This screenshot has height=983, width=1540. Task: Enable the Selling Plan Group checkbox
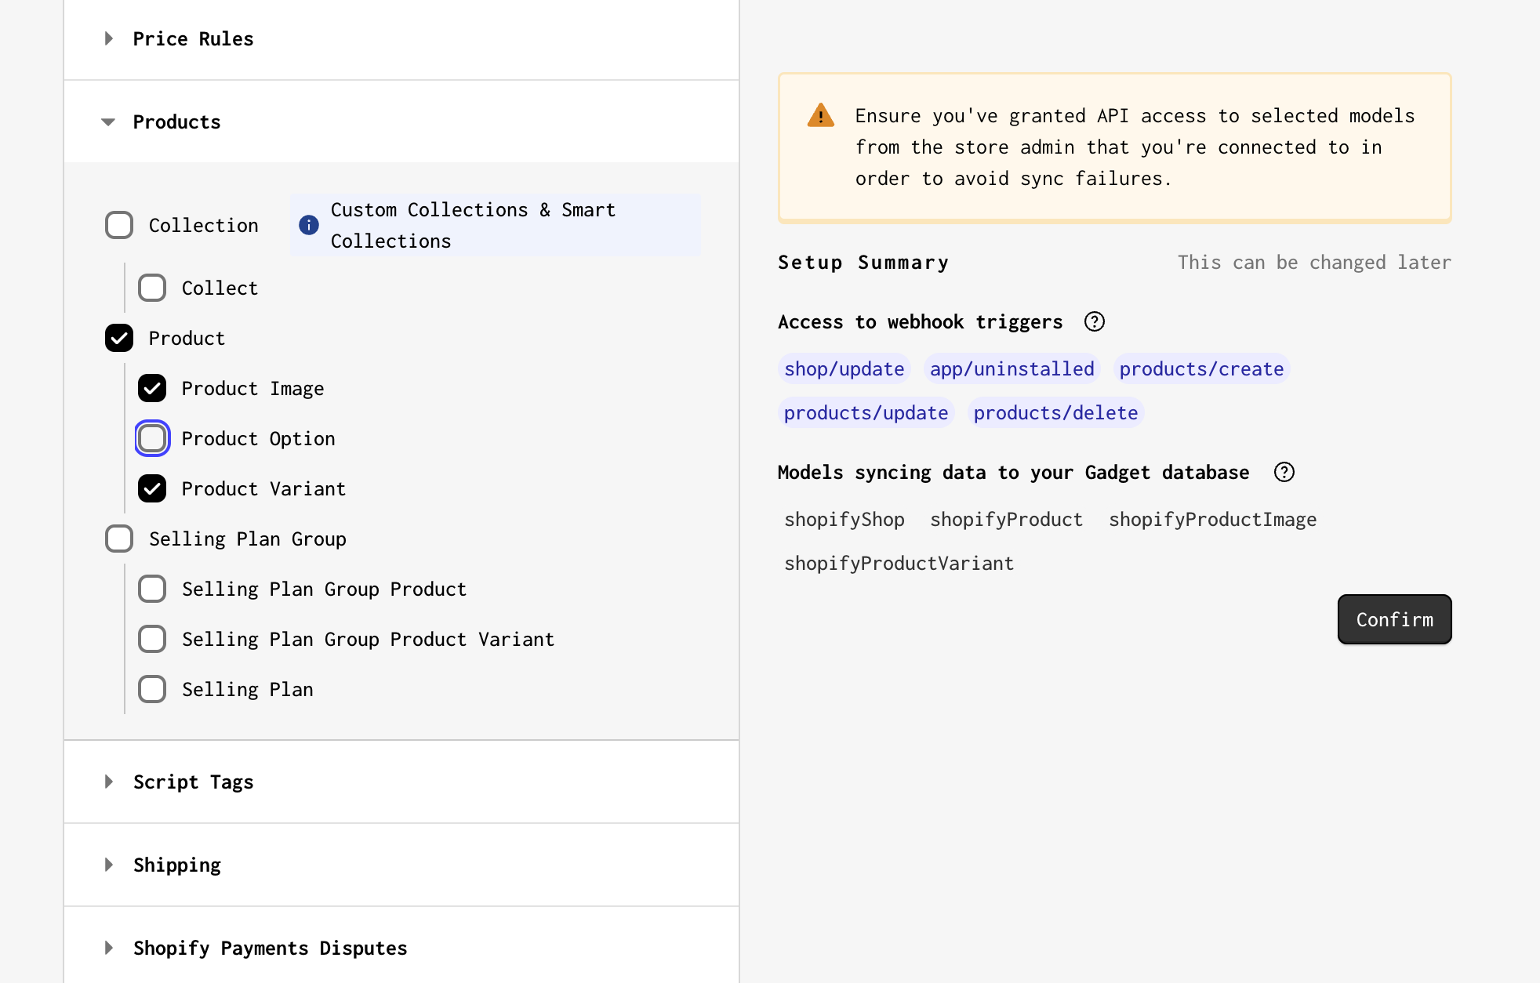(x=119, y=539)
